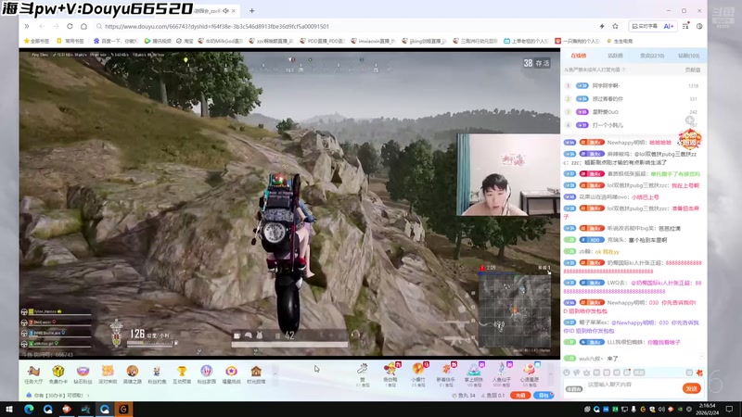
Task: Toggle the system volume tray icon
Action: coord(661,410)
